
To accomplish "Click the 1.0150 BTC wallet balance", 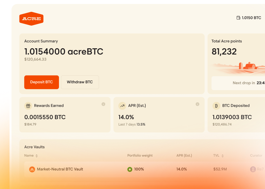I will [x=251, y=18].
